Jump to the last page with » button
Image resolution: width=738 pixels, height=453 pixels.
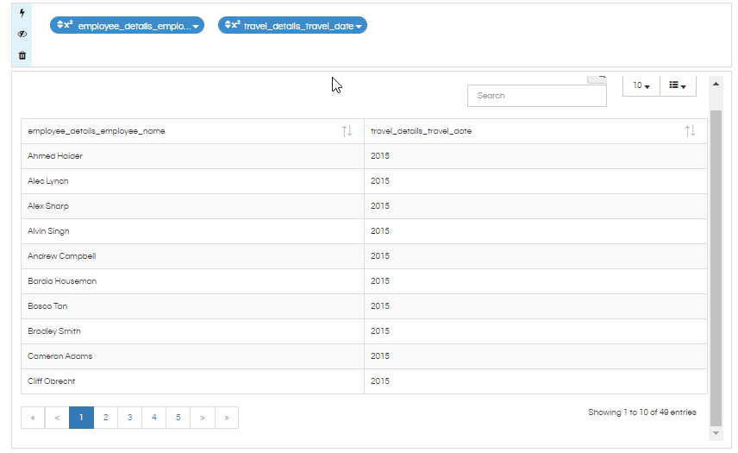227,418
